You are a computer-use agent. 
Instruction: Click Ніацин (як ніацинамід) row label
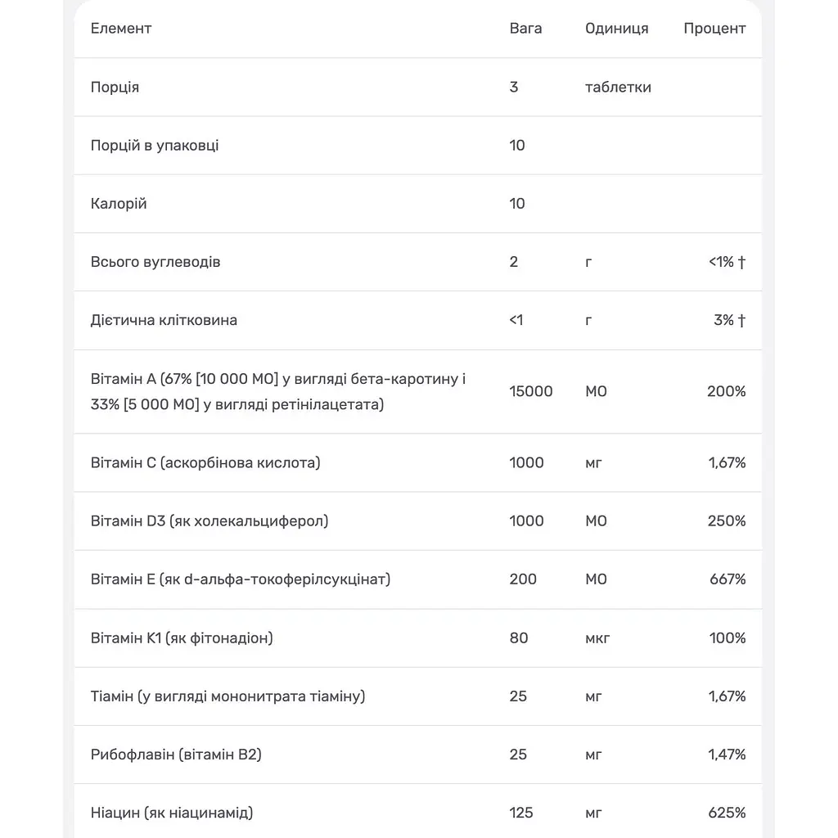click(172, 813)
